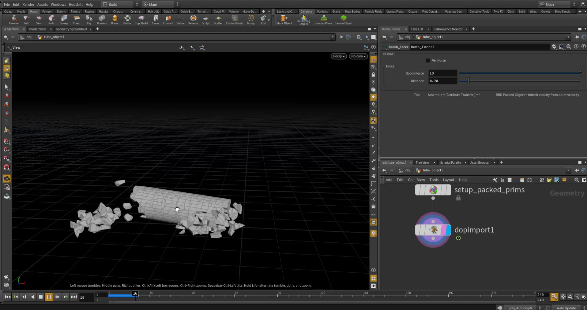Select the Loft shelf tool
Image resolution: width=587 pixels, height=310 pixels.
click(x=26, y=20)
